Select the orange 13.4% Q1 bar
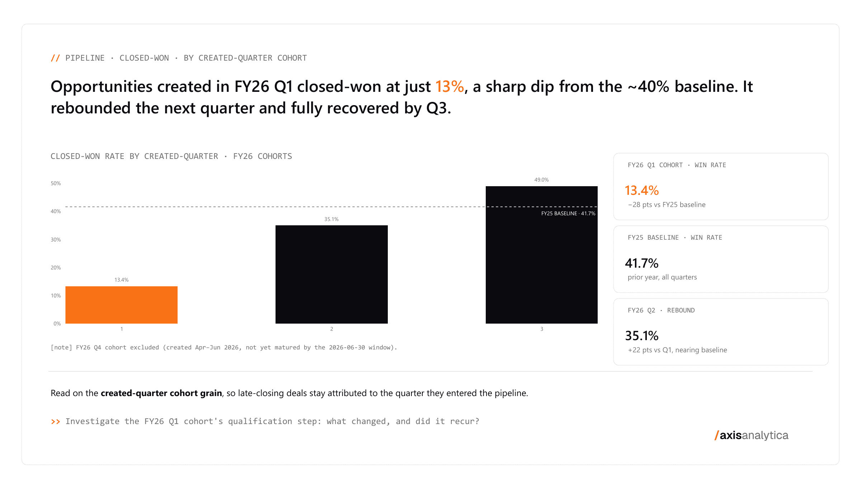This screenshot has height=489, width=861. click(x=121, y=305)
